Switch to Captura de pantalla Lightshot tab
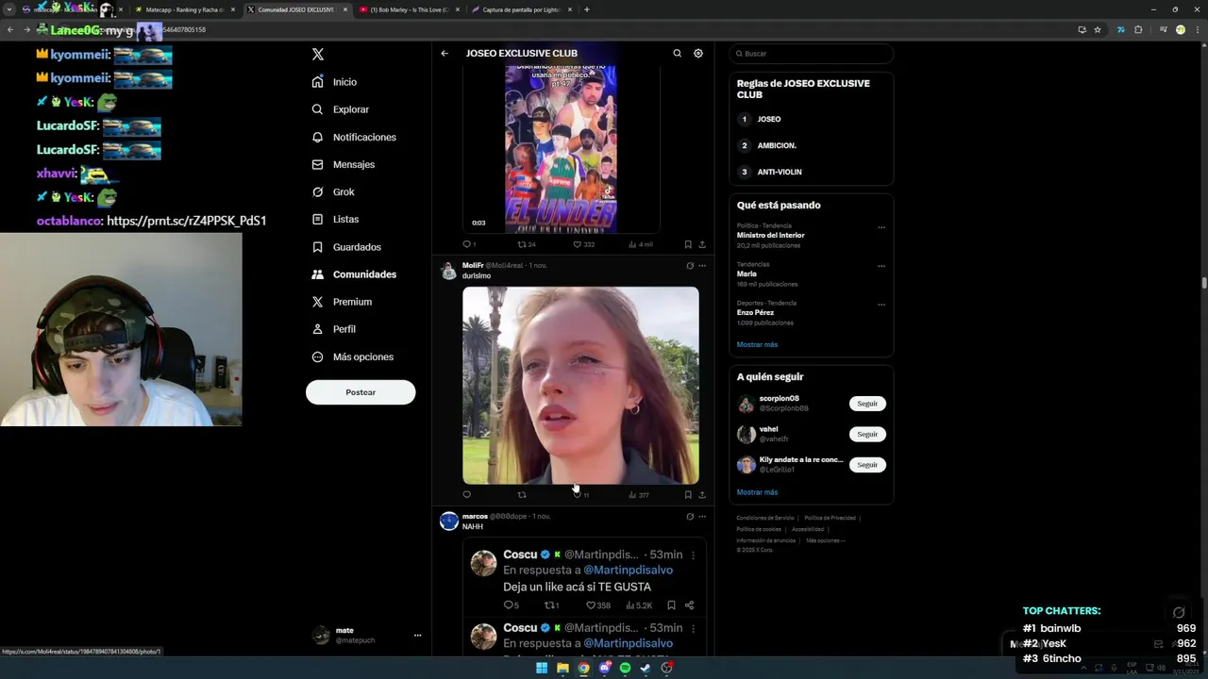This screenshot has height=679, width=1208. tap(521, 9)
